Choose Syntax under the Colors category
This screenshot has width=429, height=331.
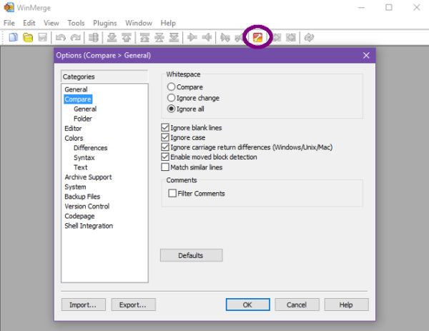[x=84, y=157]
